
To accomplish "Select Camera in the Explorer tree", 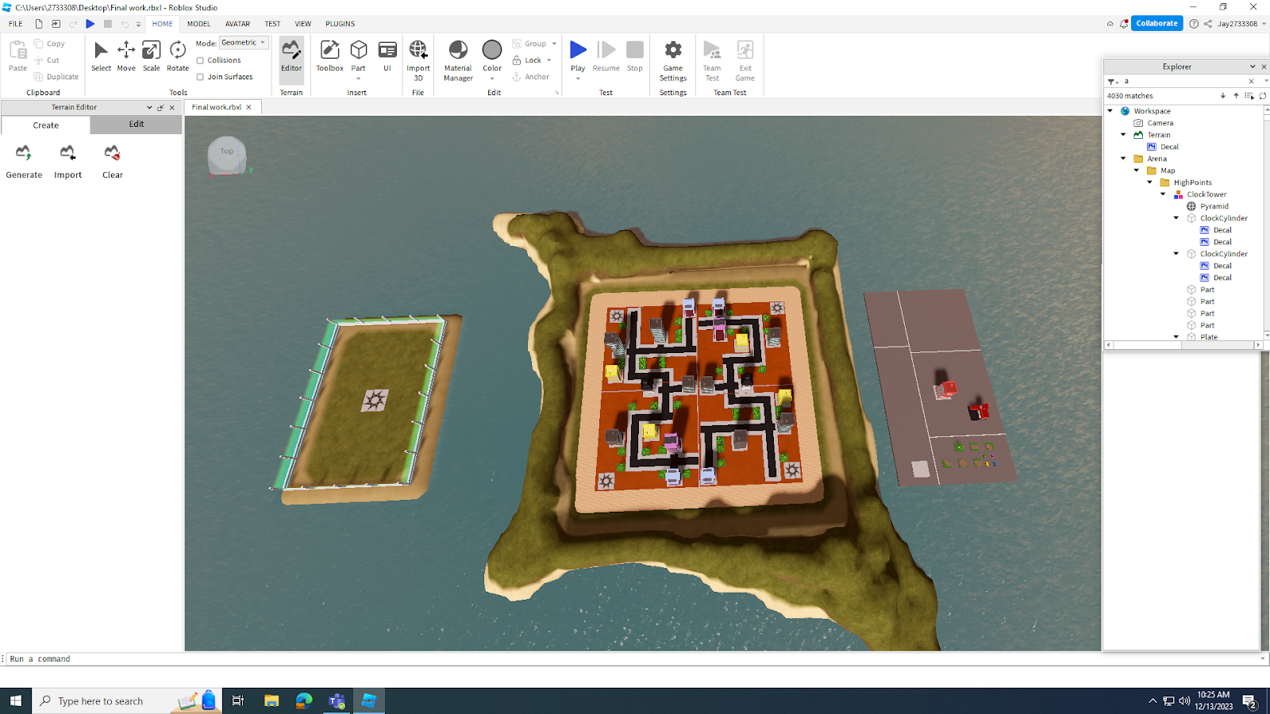I will (1160, 123).
